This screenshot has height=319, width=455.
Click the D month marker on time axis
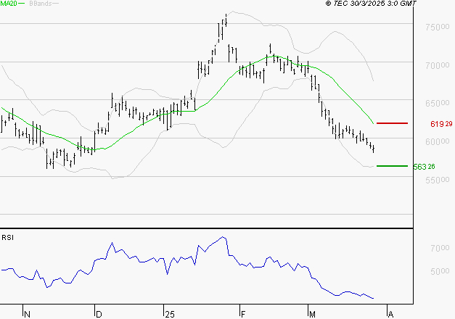point(99,315)
